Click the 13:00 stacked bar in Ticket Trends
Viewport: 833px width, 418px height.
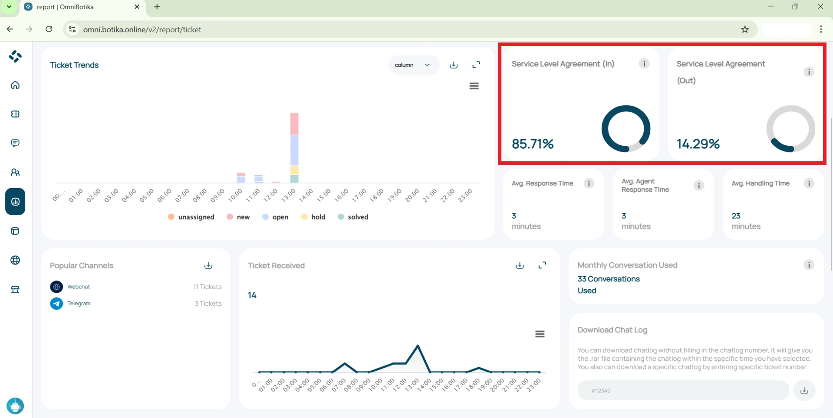point(294,147)
